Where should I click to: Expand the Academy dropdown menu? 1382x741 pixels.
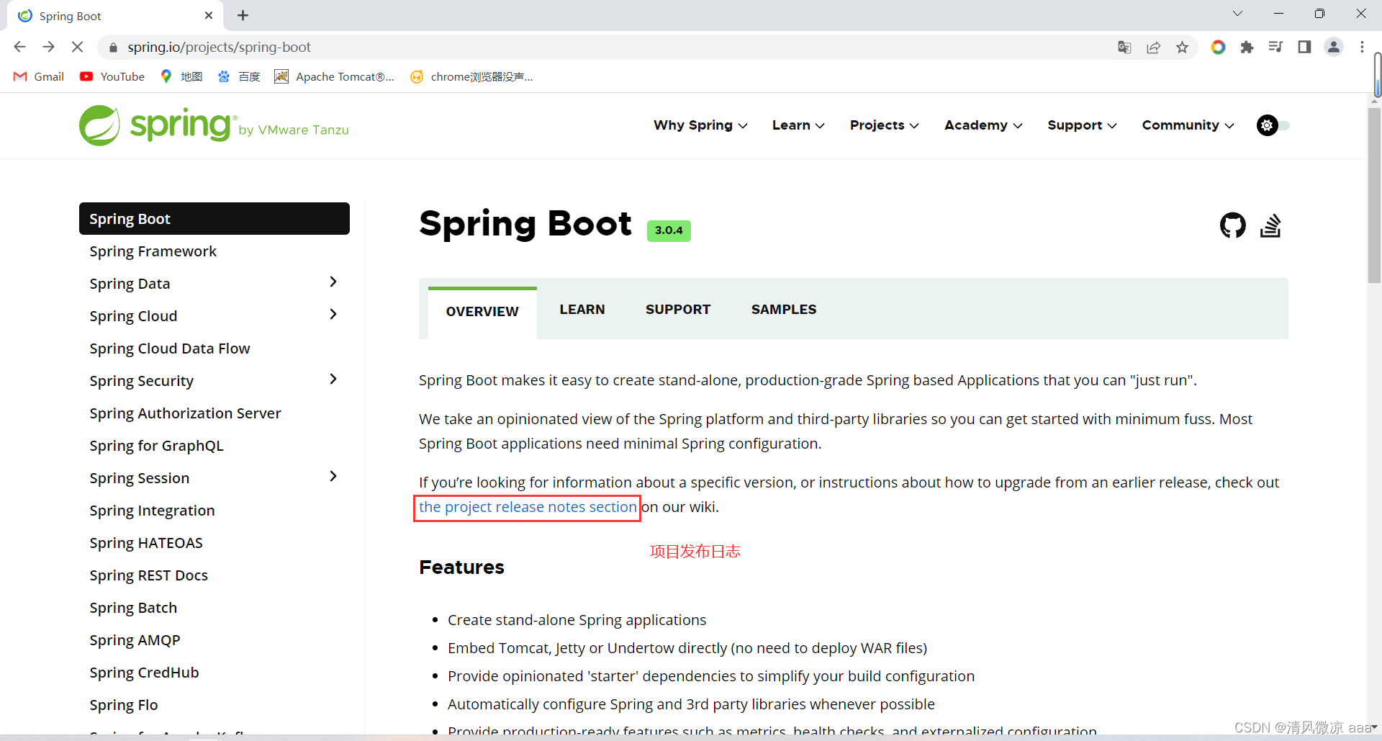click(983, 125)
